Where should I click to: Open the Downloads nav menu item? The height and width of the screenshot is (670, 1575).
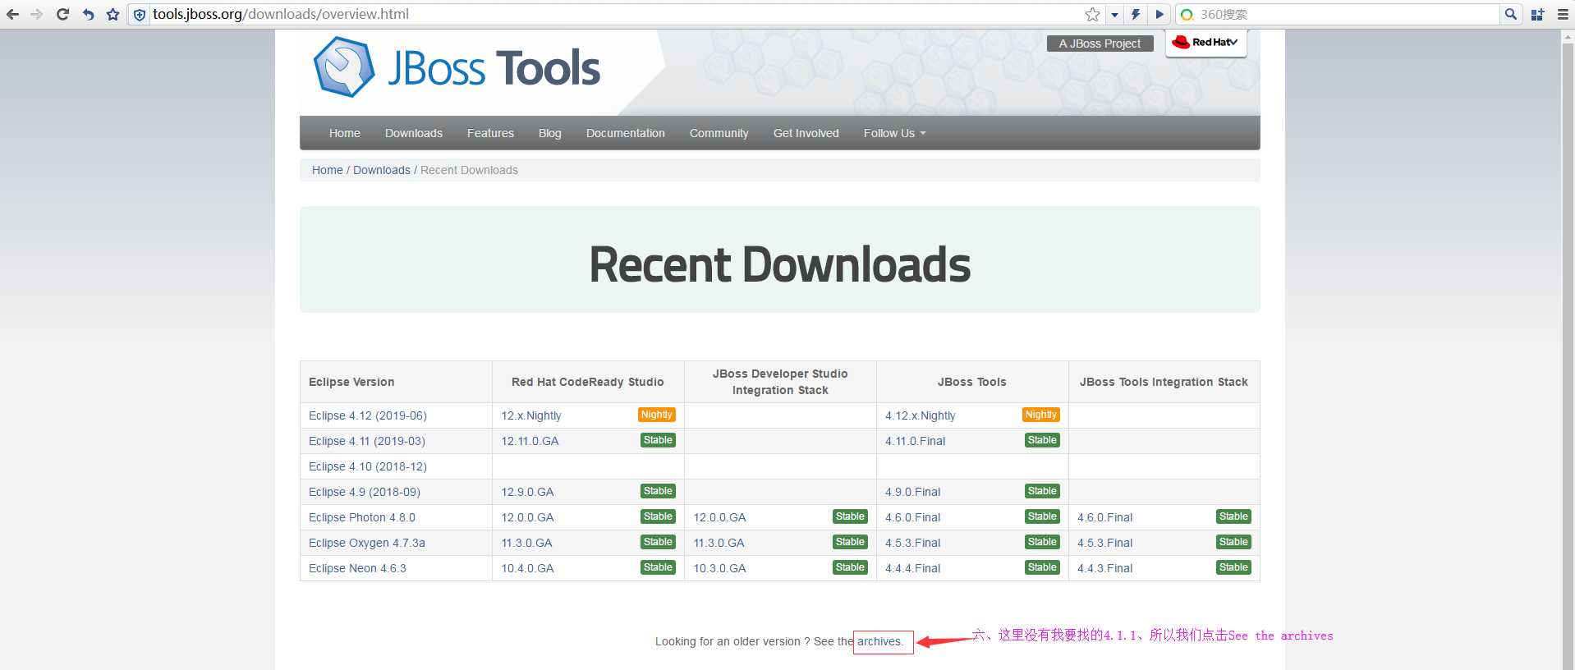(414, 133)
